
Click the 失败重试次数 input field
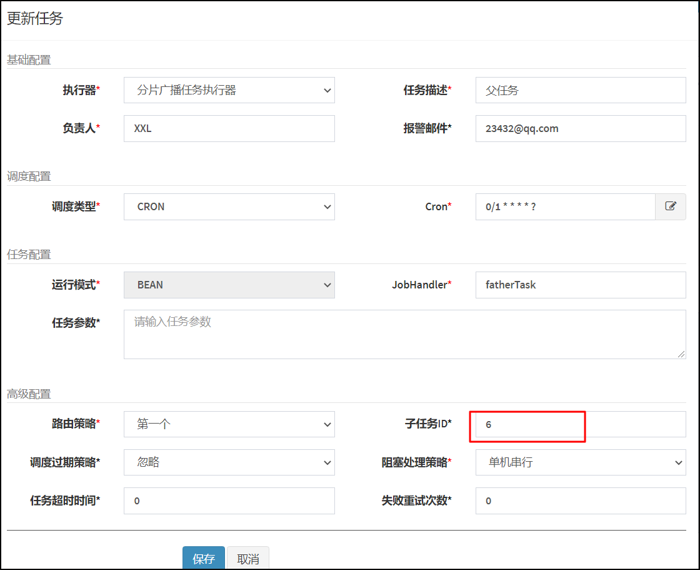pos(581,501)
